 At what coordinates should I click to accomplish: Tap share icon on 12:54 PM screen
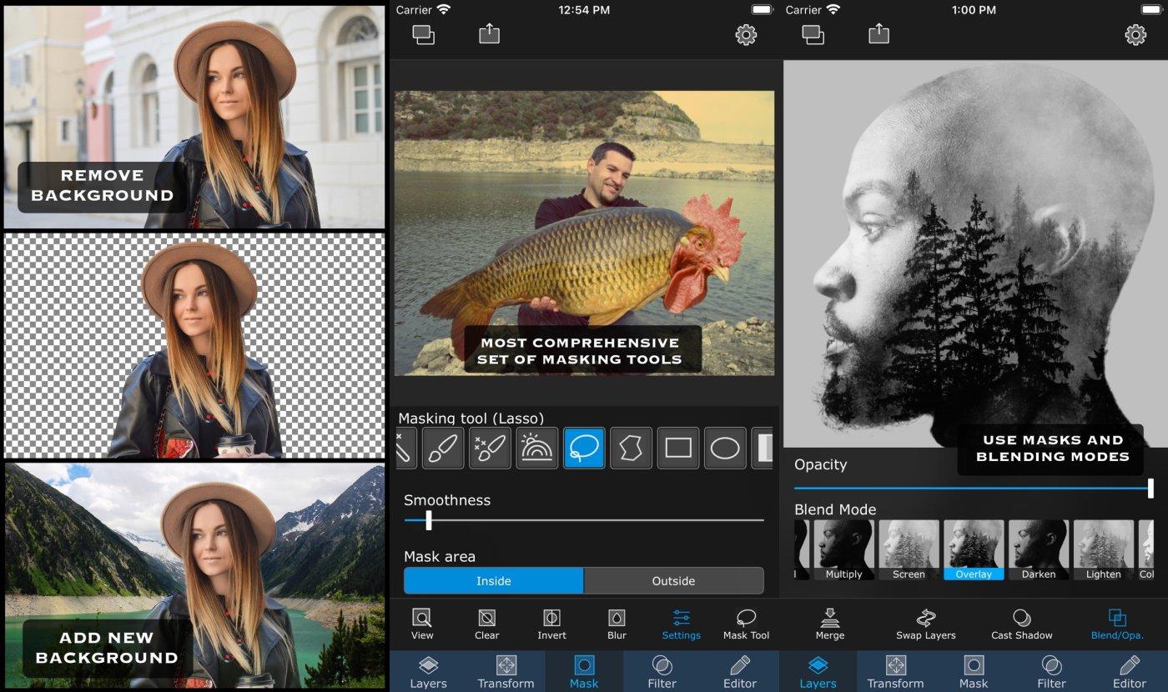pos(489,33)
